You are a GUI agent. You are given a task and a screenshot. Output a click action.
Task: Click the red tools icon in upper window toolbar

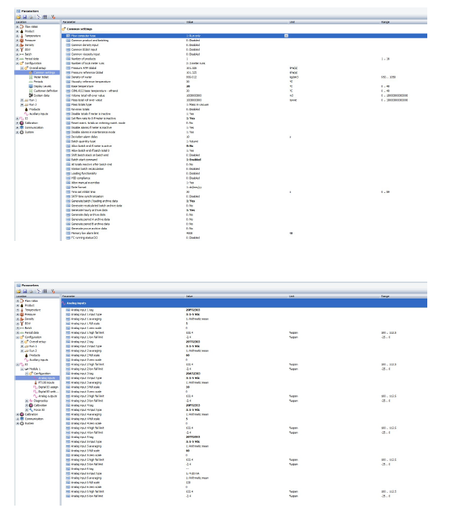click(53, 17)
